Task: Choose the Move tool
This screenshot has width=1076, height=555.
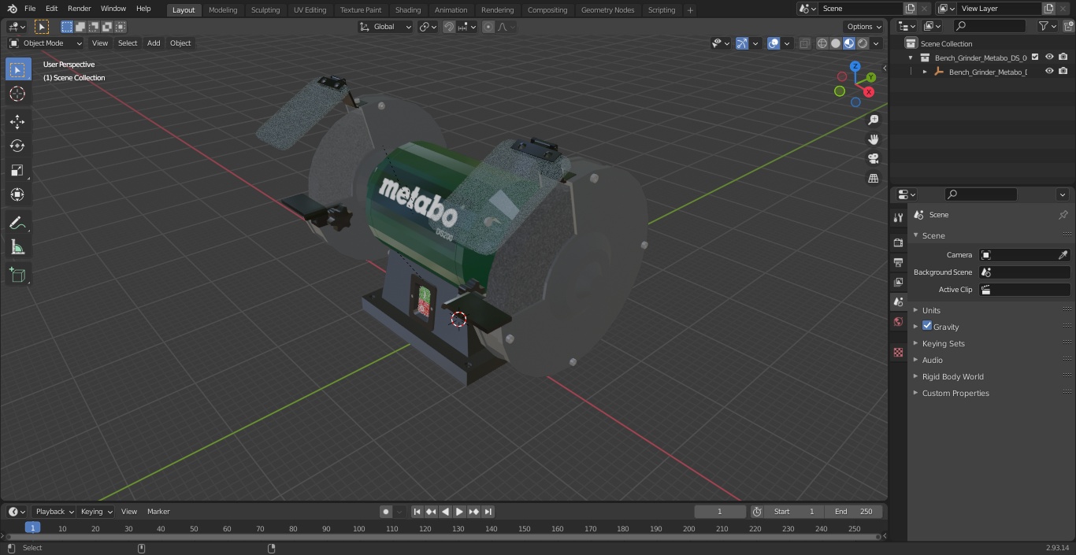Action: click(x=17, y=121)
